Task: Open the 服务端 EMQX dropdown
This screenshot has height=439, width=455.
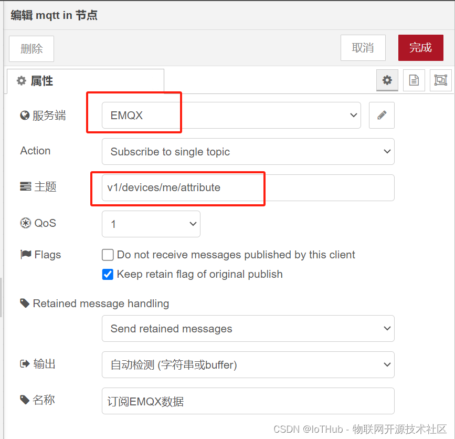Action: click(x=231, y=116)
